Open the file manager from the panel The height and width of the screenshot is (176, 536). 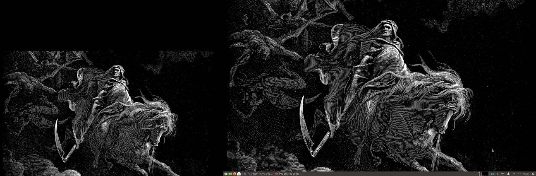click(239, 174)
